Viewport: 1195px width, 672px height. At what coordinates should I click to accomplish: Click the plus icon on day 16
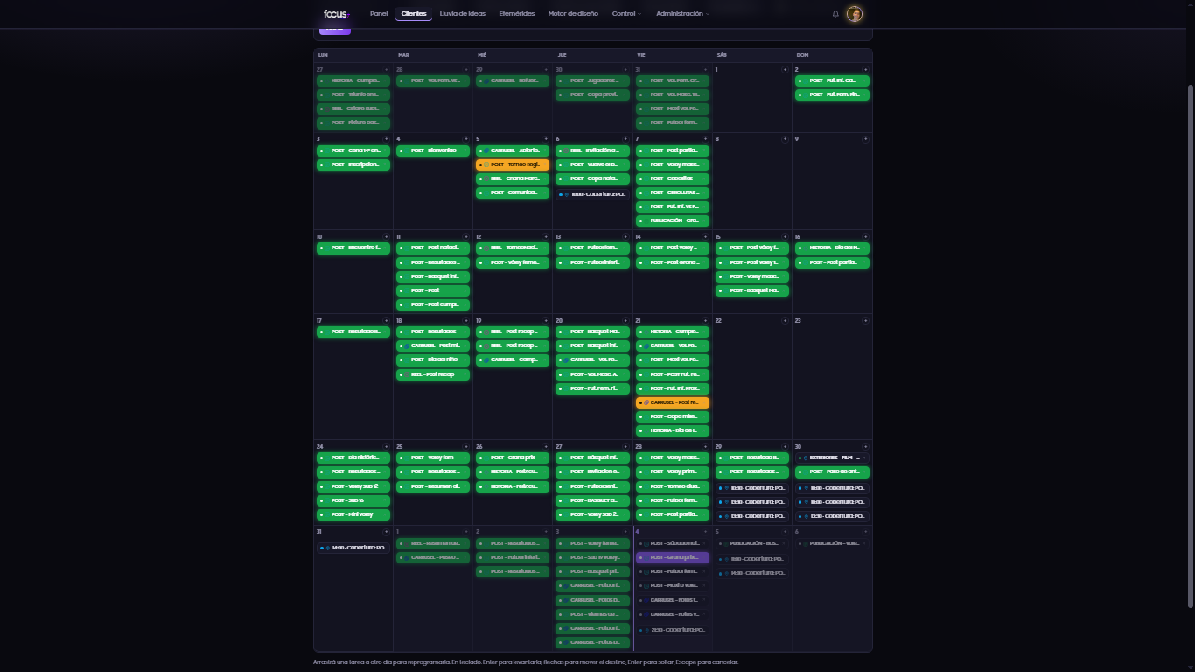(x=866, y=236)
